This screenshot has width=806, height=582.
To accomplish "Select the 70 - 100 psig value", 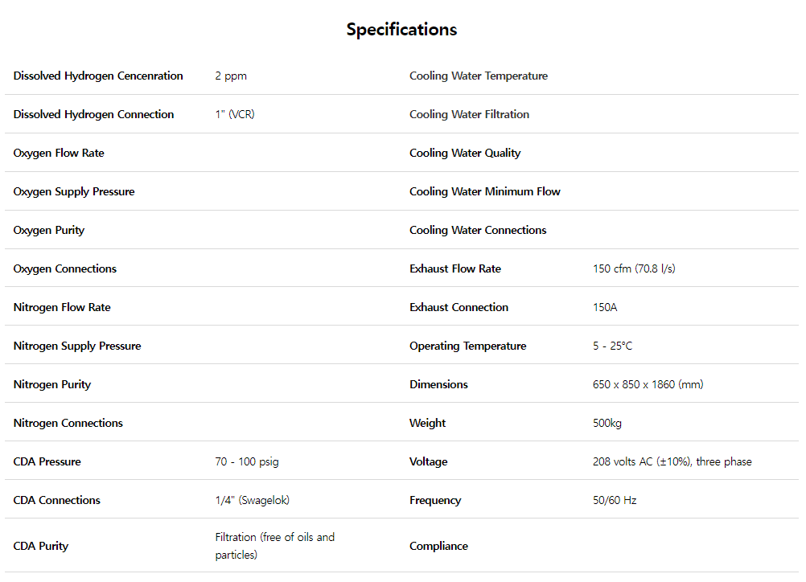I will click(247, 461).
